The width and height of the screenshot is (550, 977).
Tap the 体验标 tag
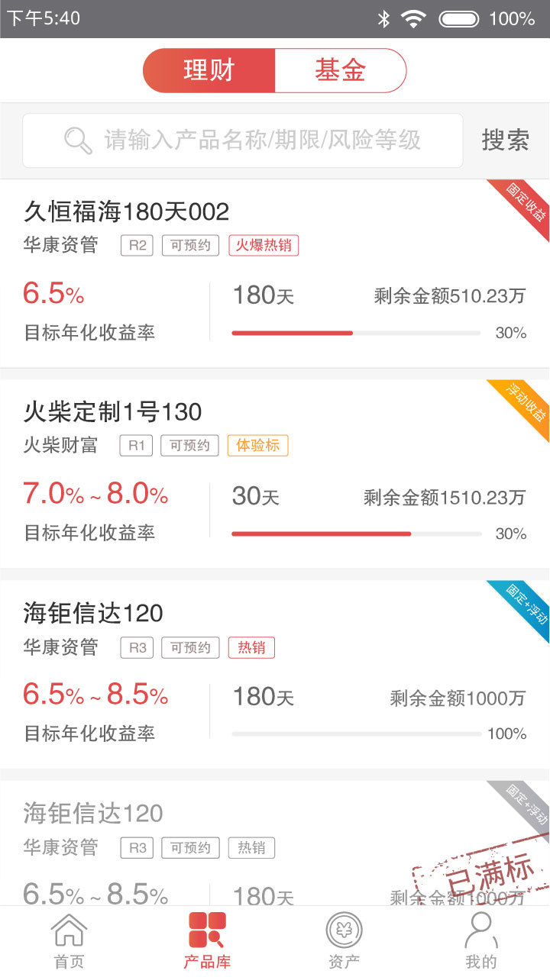point(257,446)
